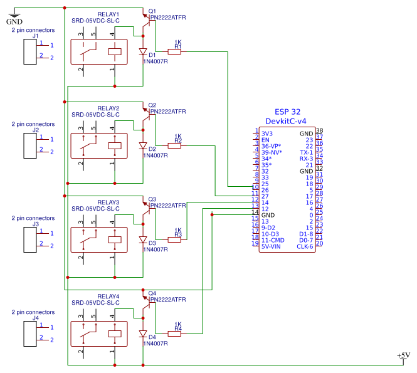Click the RELAY1 name label
The height and width of the screenshot is (373, 417).
click(108, 14)
